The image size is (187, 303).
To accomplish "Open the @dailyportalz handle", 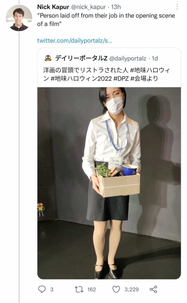I will tap(128, 58).
